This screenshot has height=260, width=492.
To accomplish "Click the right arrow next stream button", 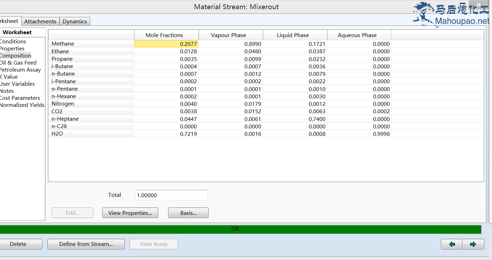I will click(x=473, y=244).
